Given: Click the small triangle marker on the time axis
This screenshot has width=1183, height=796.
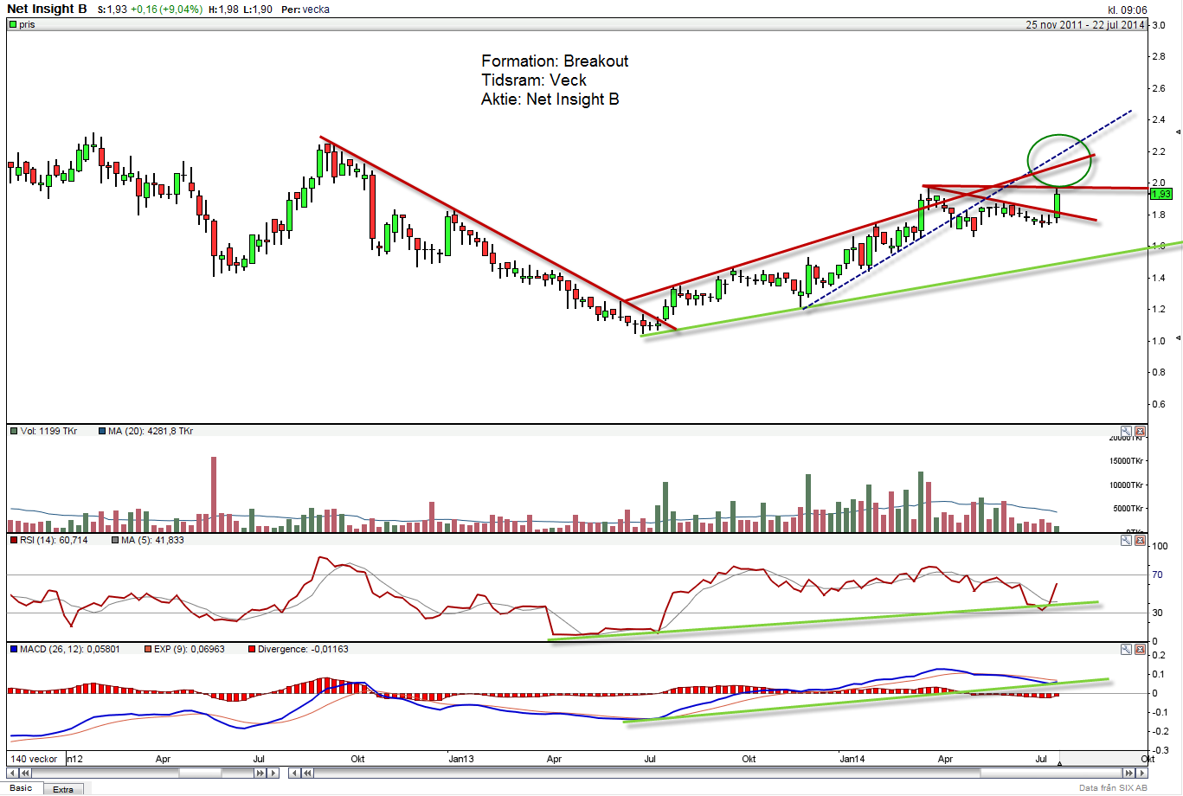Looking at the screenshot, I should (x=1060, y=762).
